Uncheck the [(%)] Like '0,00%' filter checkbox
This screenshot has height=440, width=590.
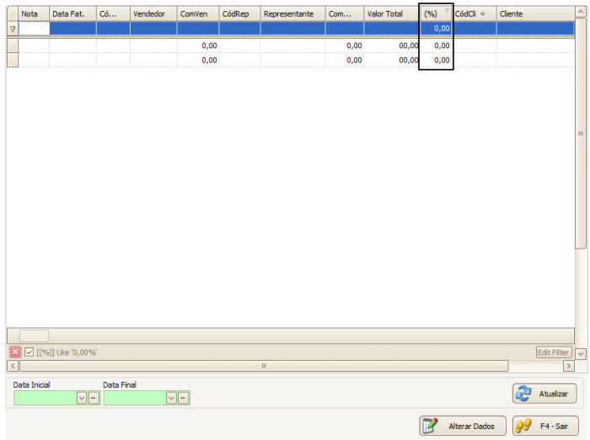(29, 352)
